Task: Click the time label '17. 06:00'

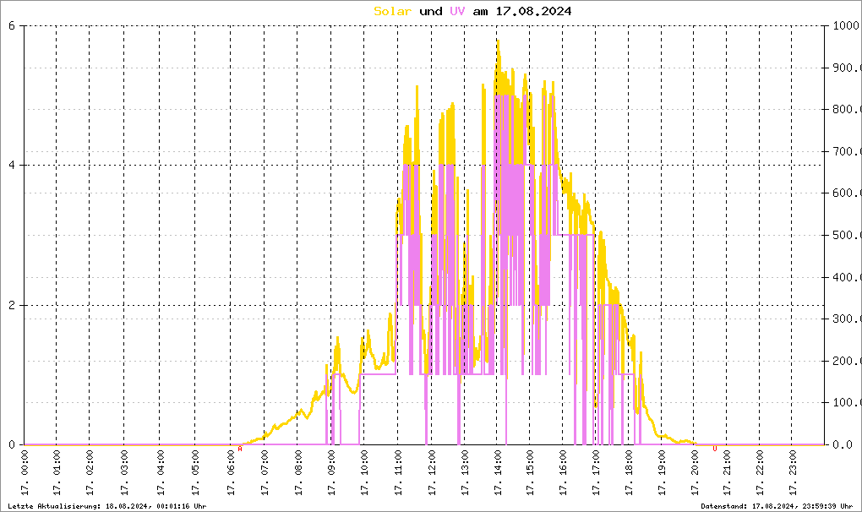Action: pyautogui.click(x=231, y=472)
